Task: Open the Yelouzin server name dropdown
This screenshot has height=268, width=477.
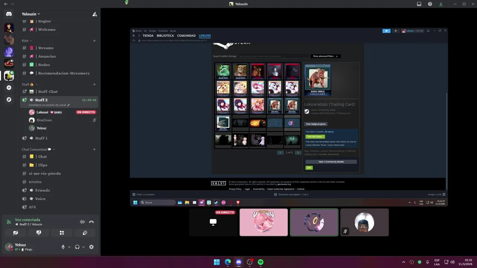Action: (31, 14)
